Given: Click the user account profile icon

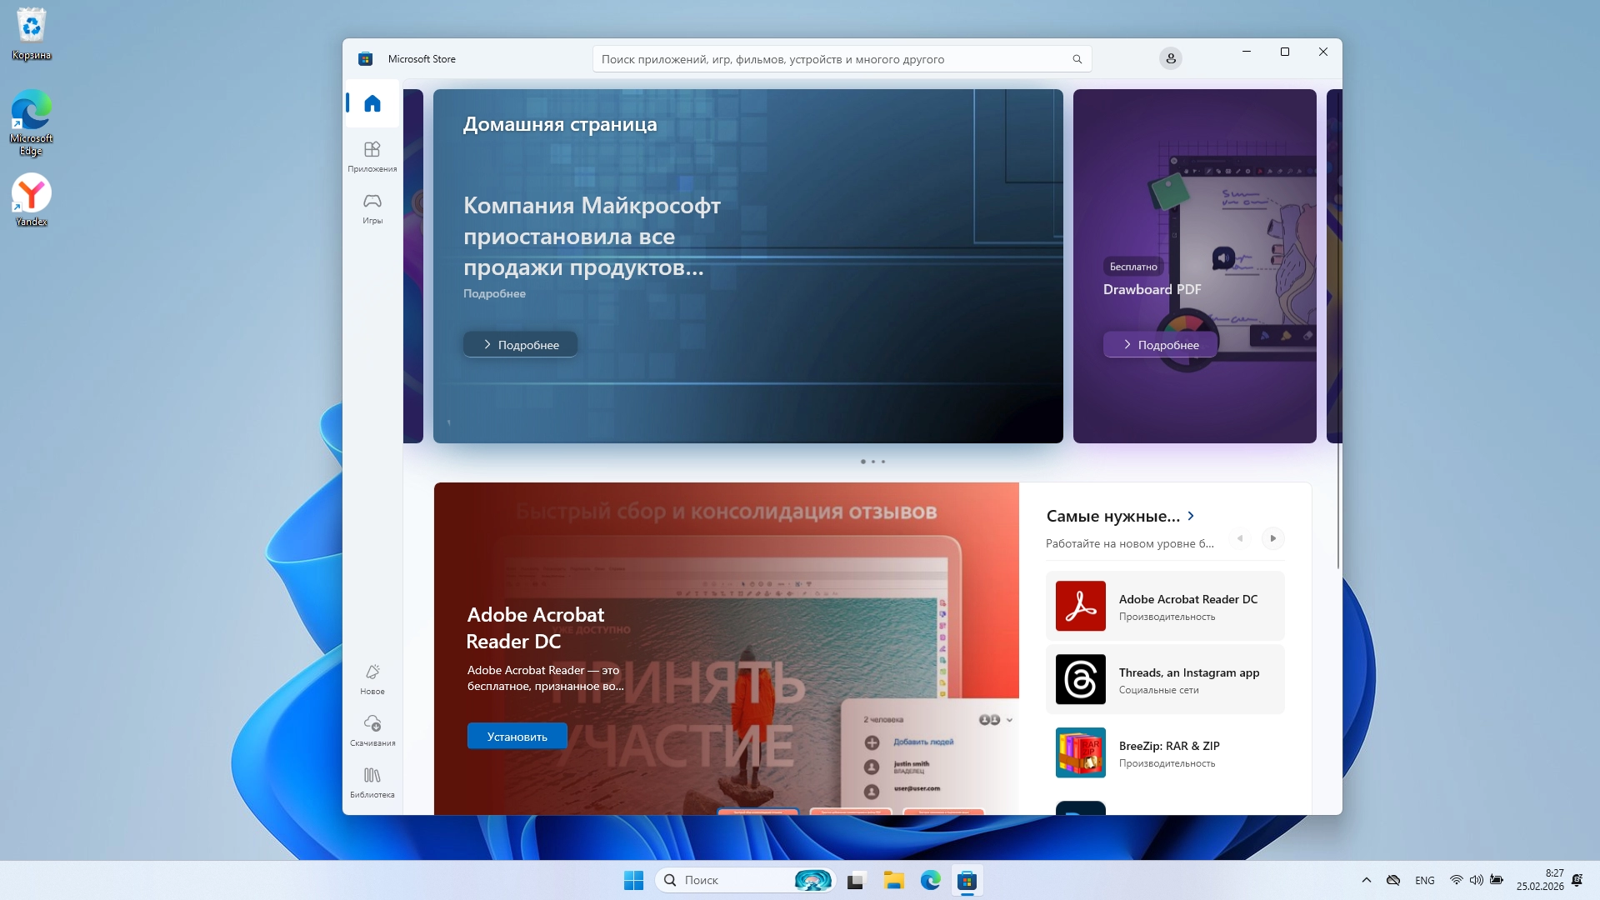Looking at the screenshot, I should pyautogui.click(x=1170, y=58).
